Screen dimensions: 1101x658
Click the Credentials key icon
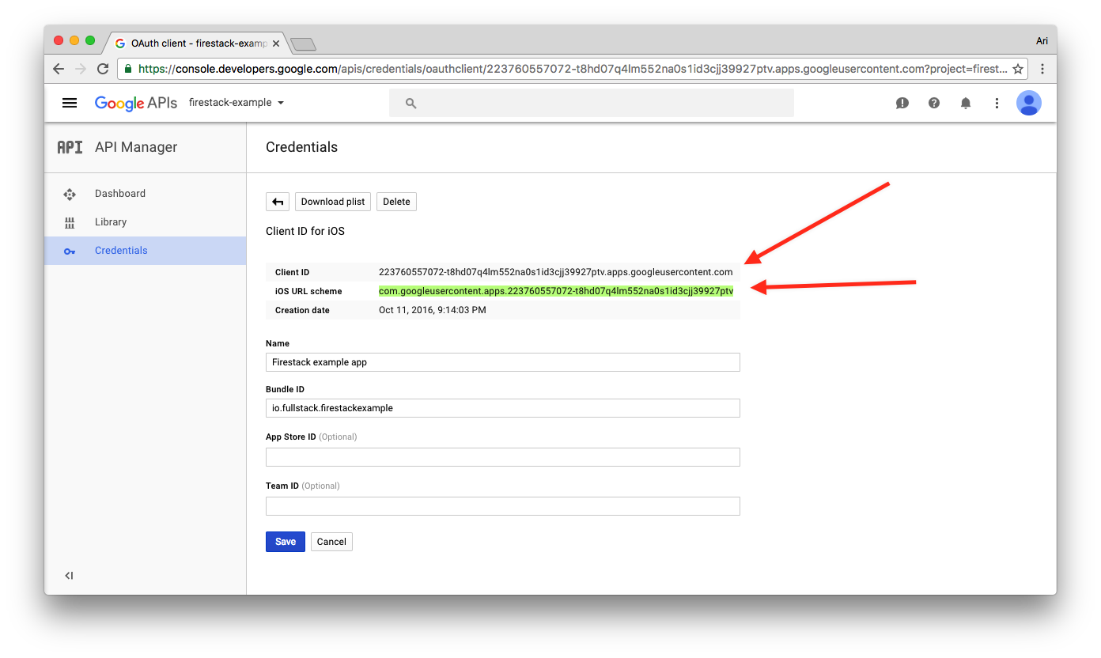point(70,251)
